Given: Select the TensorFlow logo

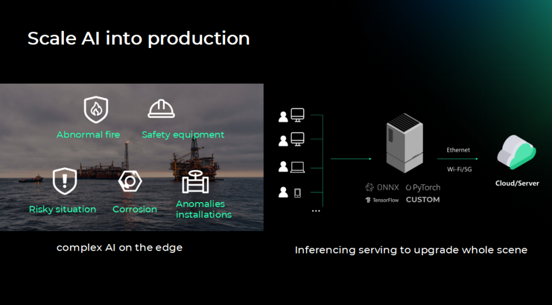Looking at the screenshot, I should [x=382, y=200].
